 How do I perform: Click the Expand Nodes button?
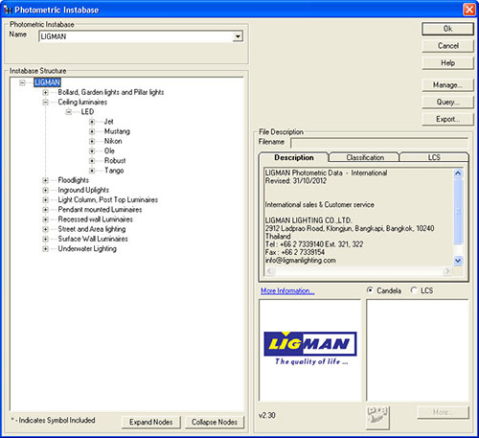click(x=150, y=422)
